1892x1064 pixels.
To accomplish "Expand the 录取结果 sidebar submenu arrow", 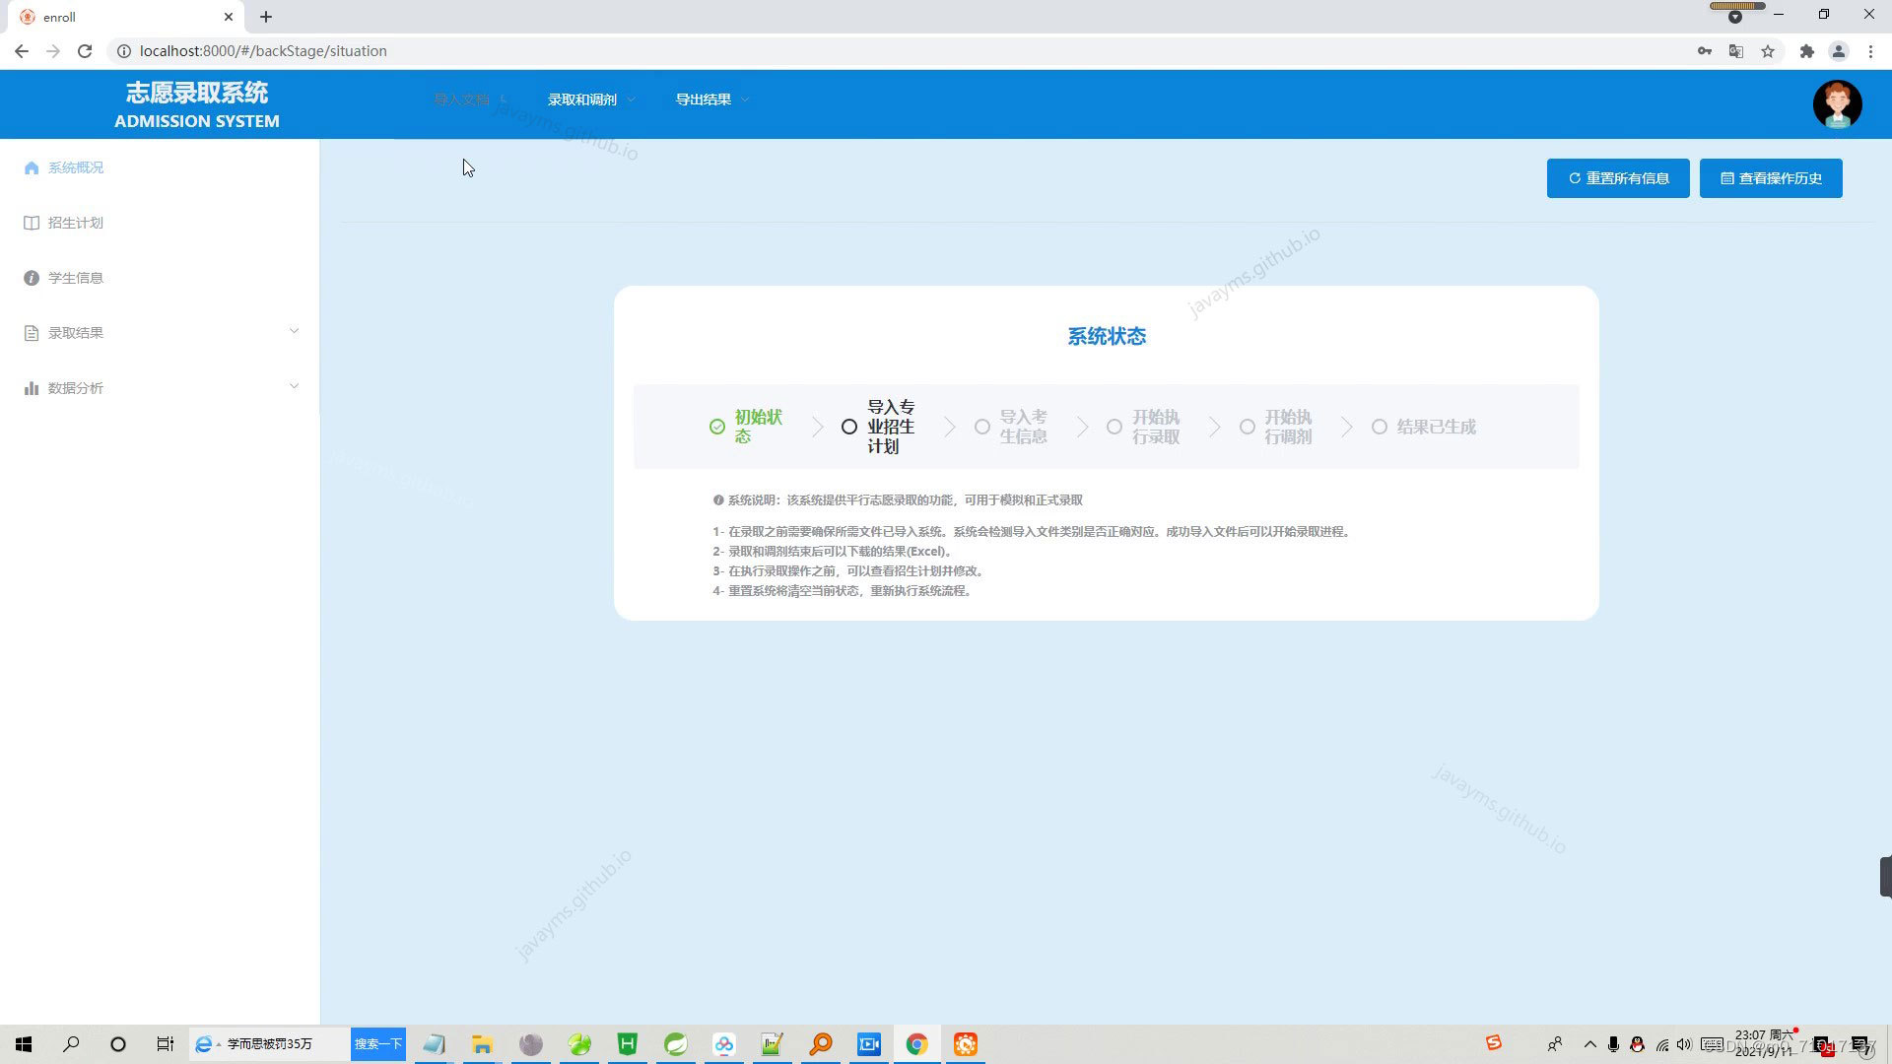I will tap(294, 331).
